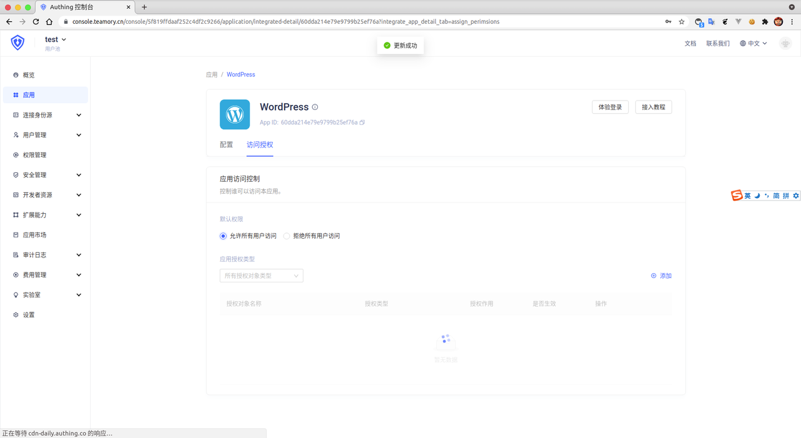This screenshot has width=801, height=438.
Task: Click the 费用管理 billing icon
Action: click(x=16, y=275)
